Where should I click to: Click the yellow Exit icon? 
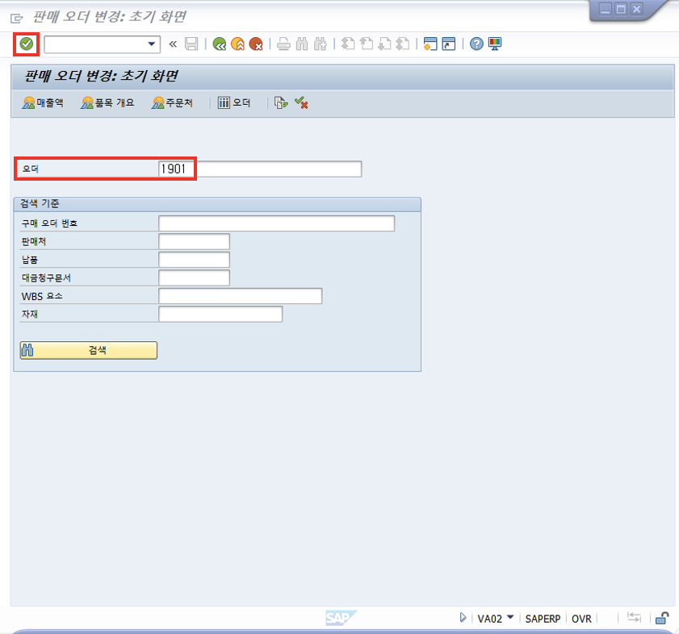click(237, 44)
